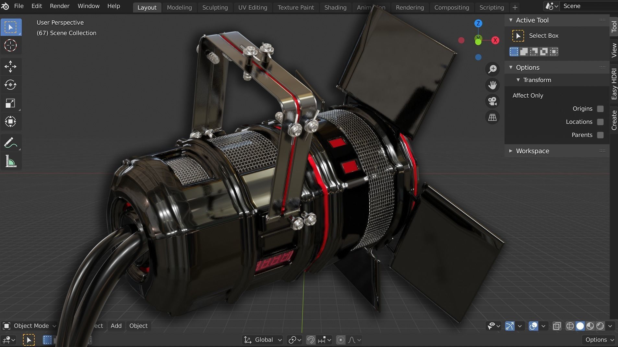Select the Select Box tool in toolbar
This screenshot has height=347, width=618.
[11, 27]
